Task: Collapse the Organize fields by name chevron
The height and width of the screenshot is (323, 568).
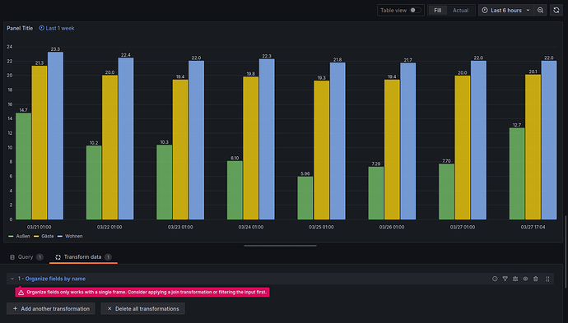Action: pos(12,279)
